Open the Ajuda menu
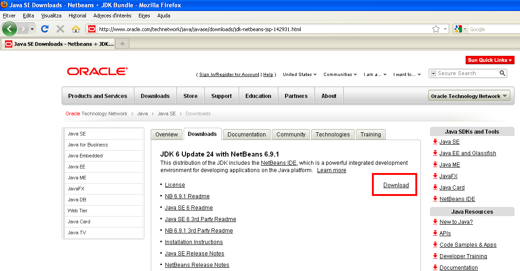520x271 pixels. click(164, 16)
